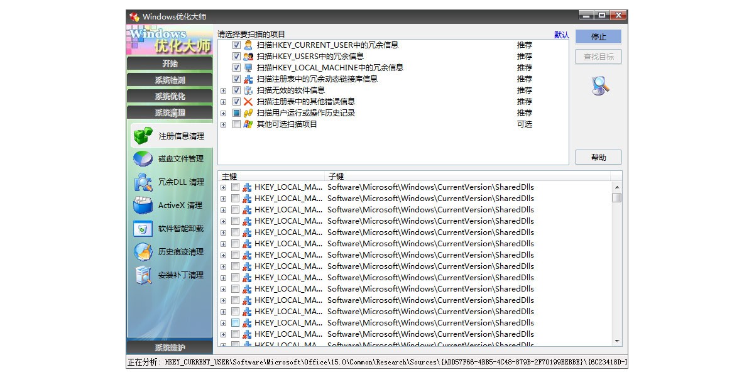Image resolution: width=754 pixels, height=377 pixels.
Task: Switch to the 系统优化 sidebar section
Action: (170, 96)
